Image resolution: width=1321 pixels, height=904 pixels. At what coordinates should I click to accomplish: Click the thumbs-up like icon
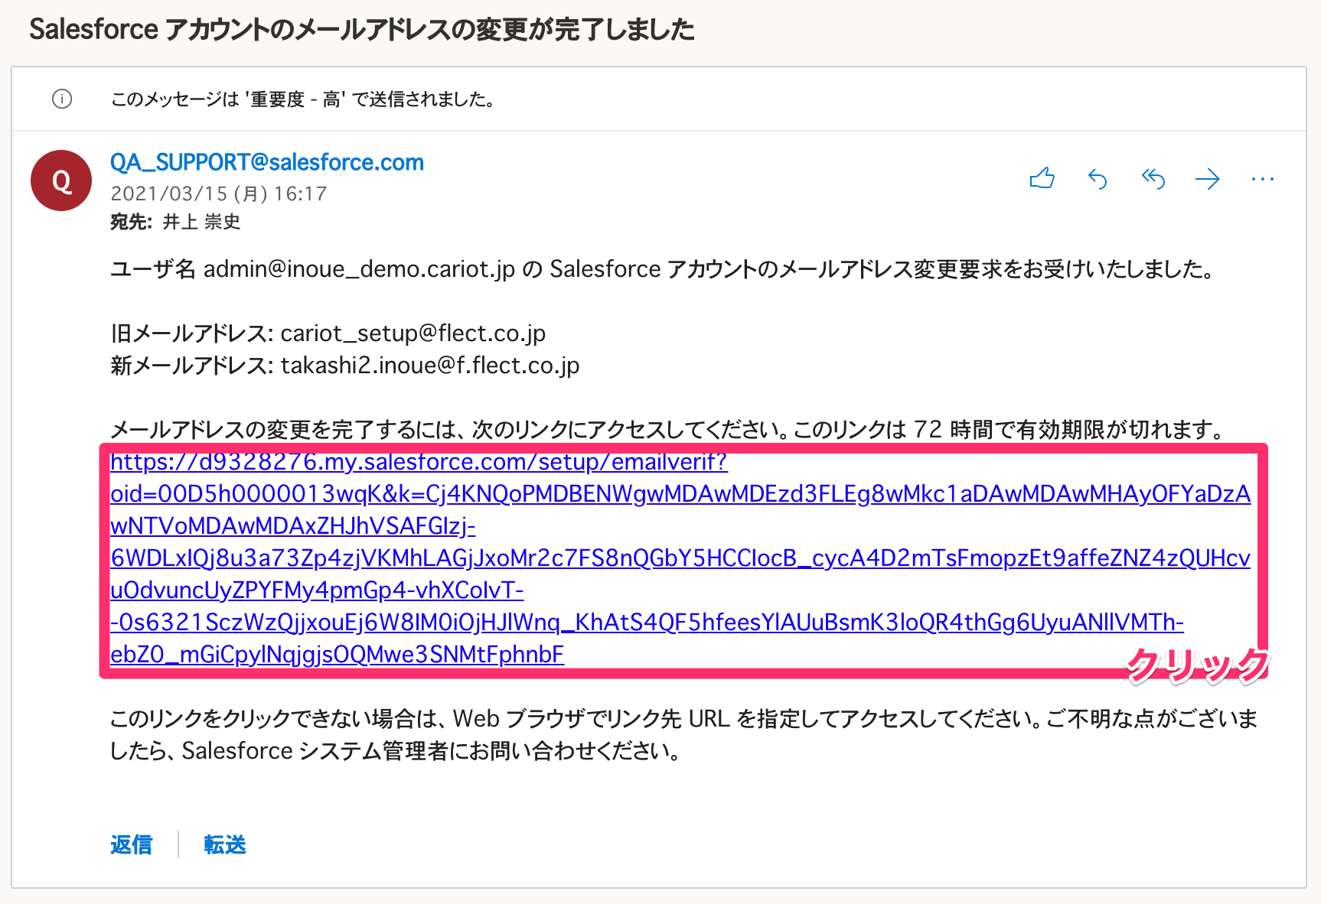pos(1042,179)
